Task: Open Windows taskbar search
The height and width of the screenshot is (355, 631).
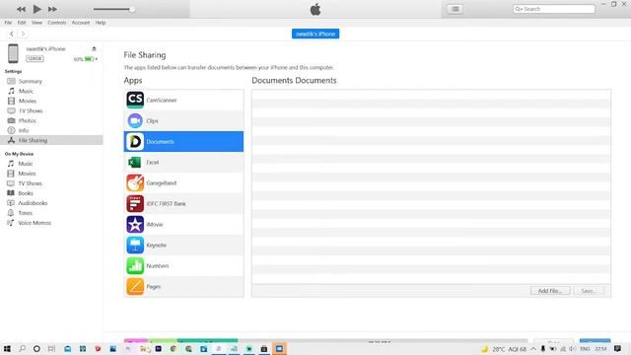Action: (22, 348)
